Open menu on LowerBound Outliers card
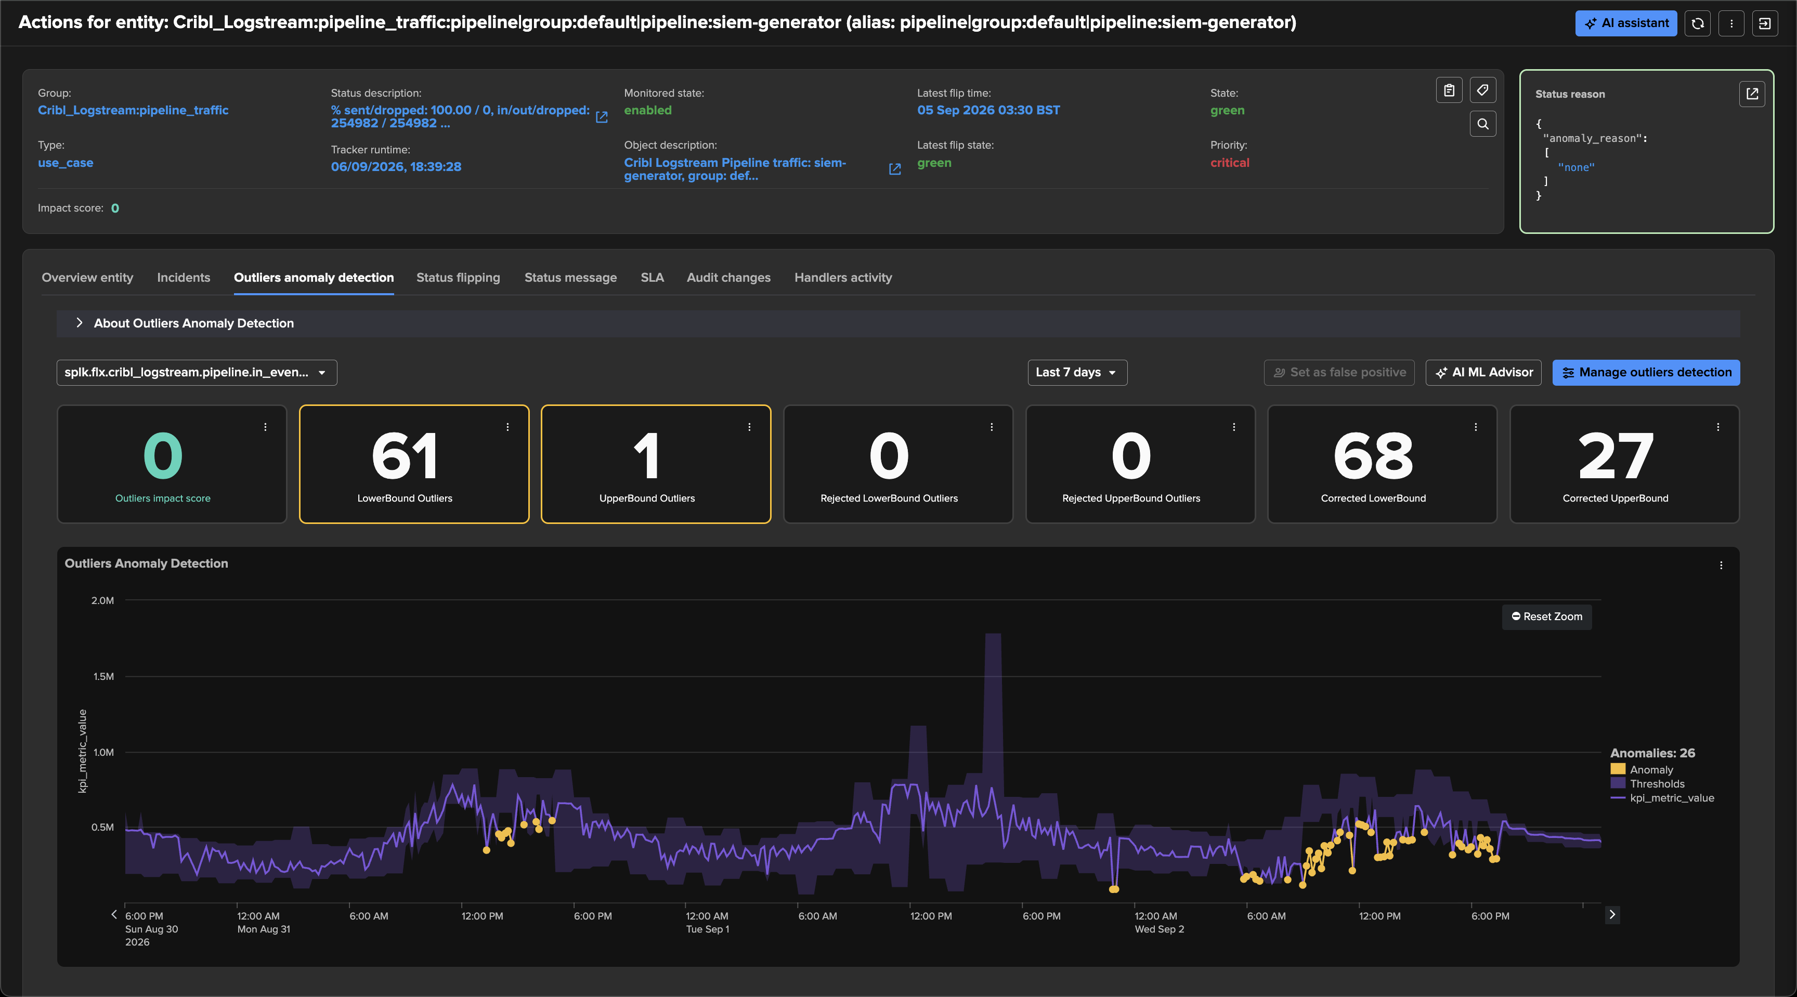 coord(507,427)
